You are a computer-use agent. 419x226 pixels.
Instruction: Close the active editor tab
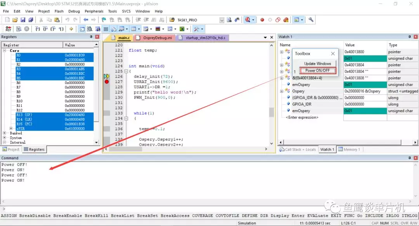coord(272,37)
